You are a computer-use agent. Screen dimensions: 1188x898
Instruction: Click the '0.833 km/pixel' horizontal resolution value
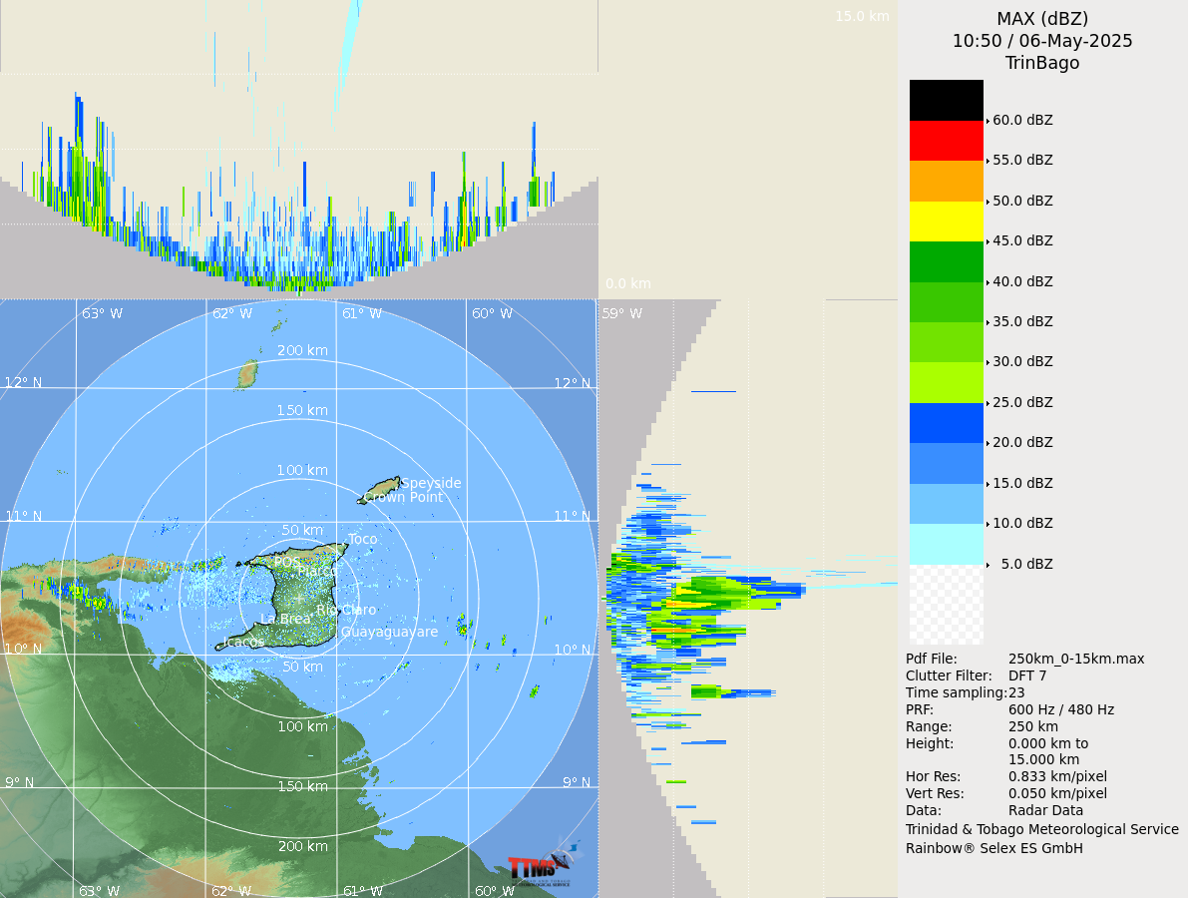click(x=1057, y=776)
